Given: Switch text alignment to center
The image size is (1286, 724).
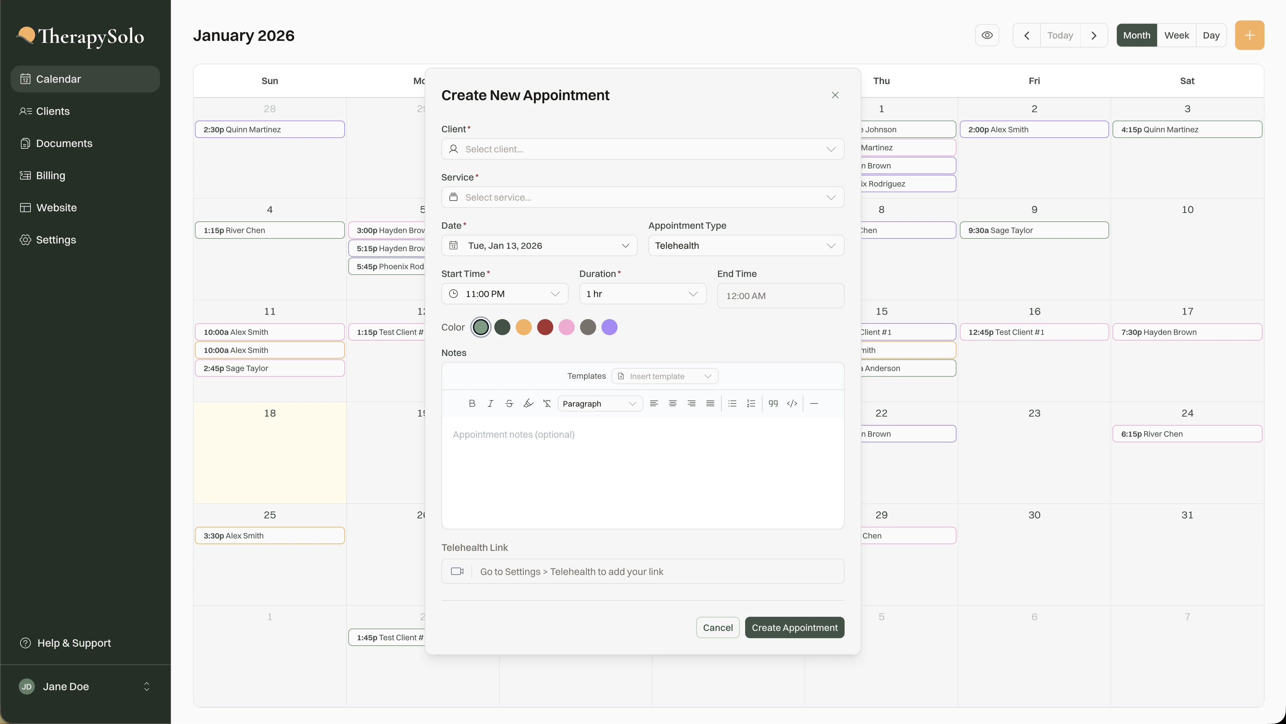Looking at the screenshot, I should [672, 404].
